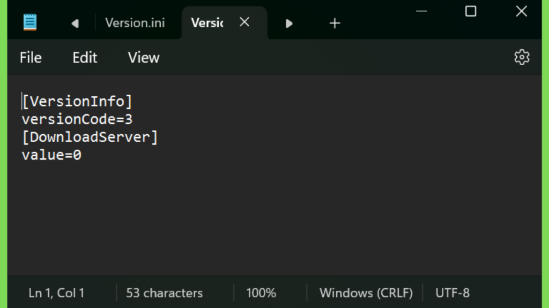Viewport: 549px width, 308px height.
Task: Place cursor after value=0 text
Action: (x=82, y=155)
